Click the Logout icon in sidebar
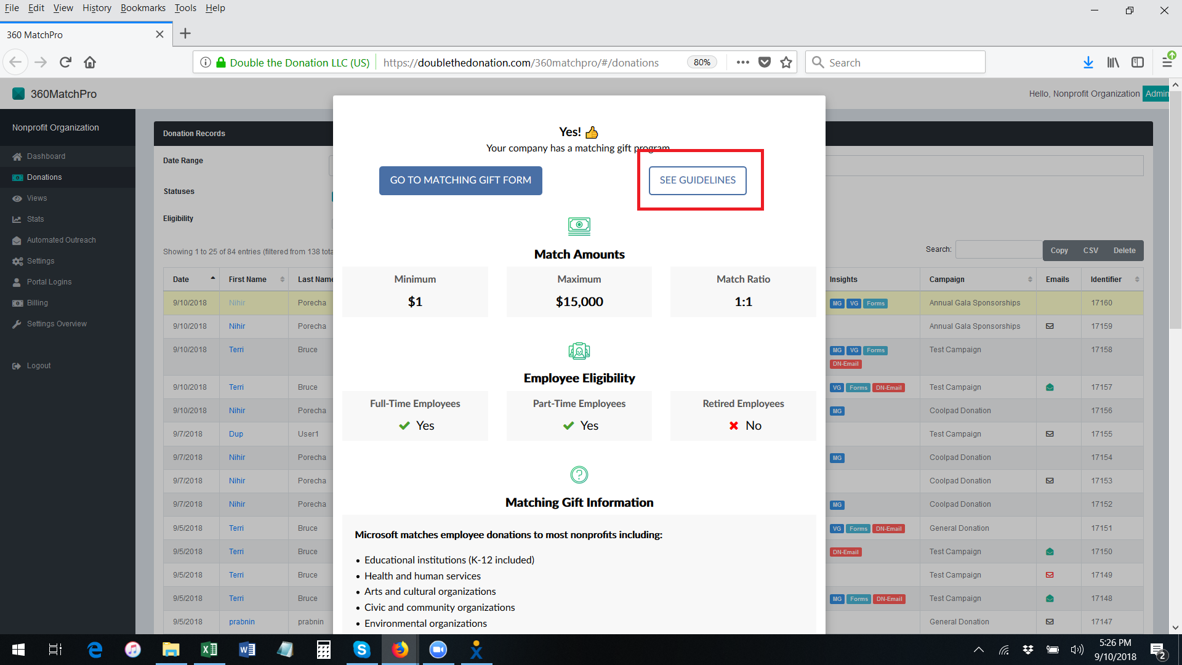Screen dimensions: 1182x665 pos(17,366)
